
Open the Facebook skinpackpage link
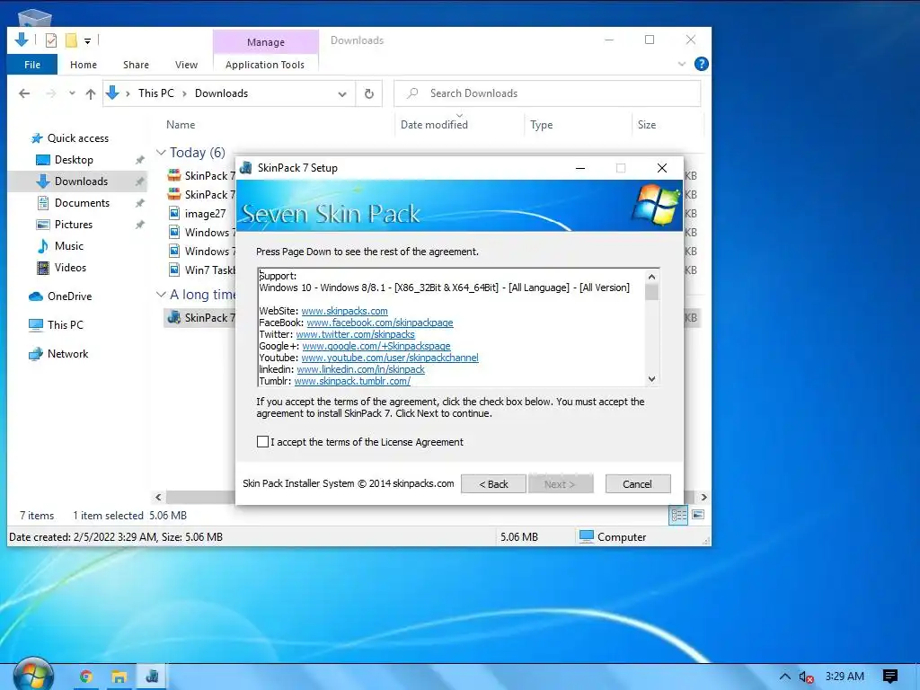point(380,323)
